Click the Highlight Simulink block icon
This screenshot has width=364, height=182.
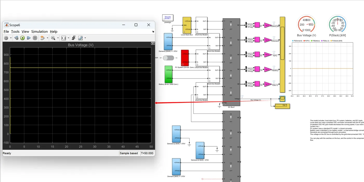coord(42,38)
